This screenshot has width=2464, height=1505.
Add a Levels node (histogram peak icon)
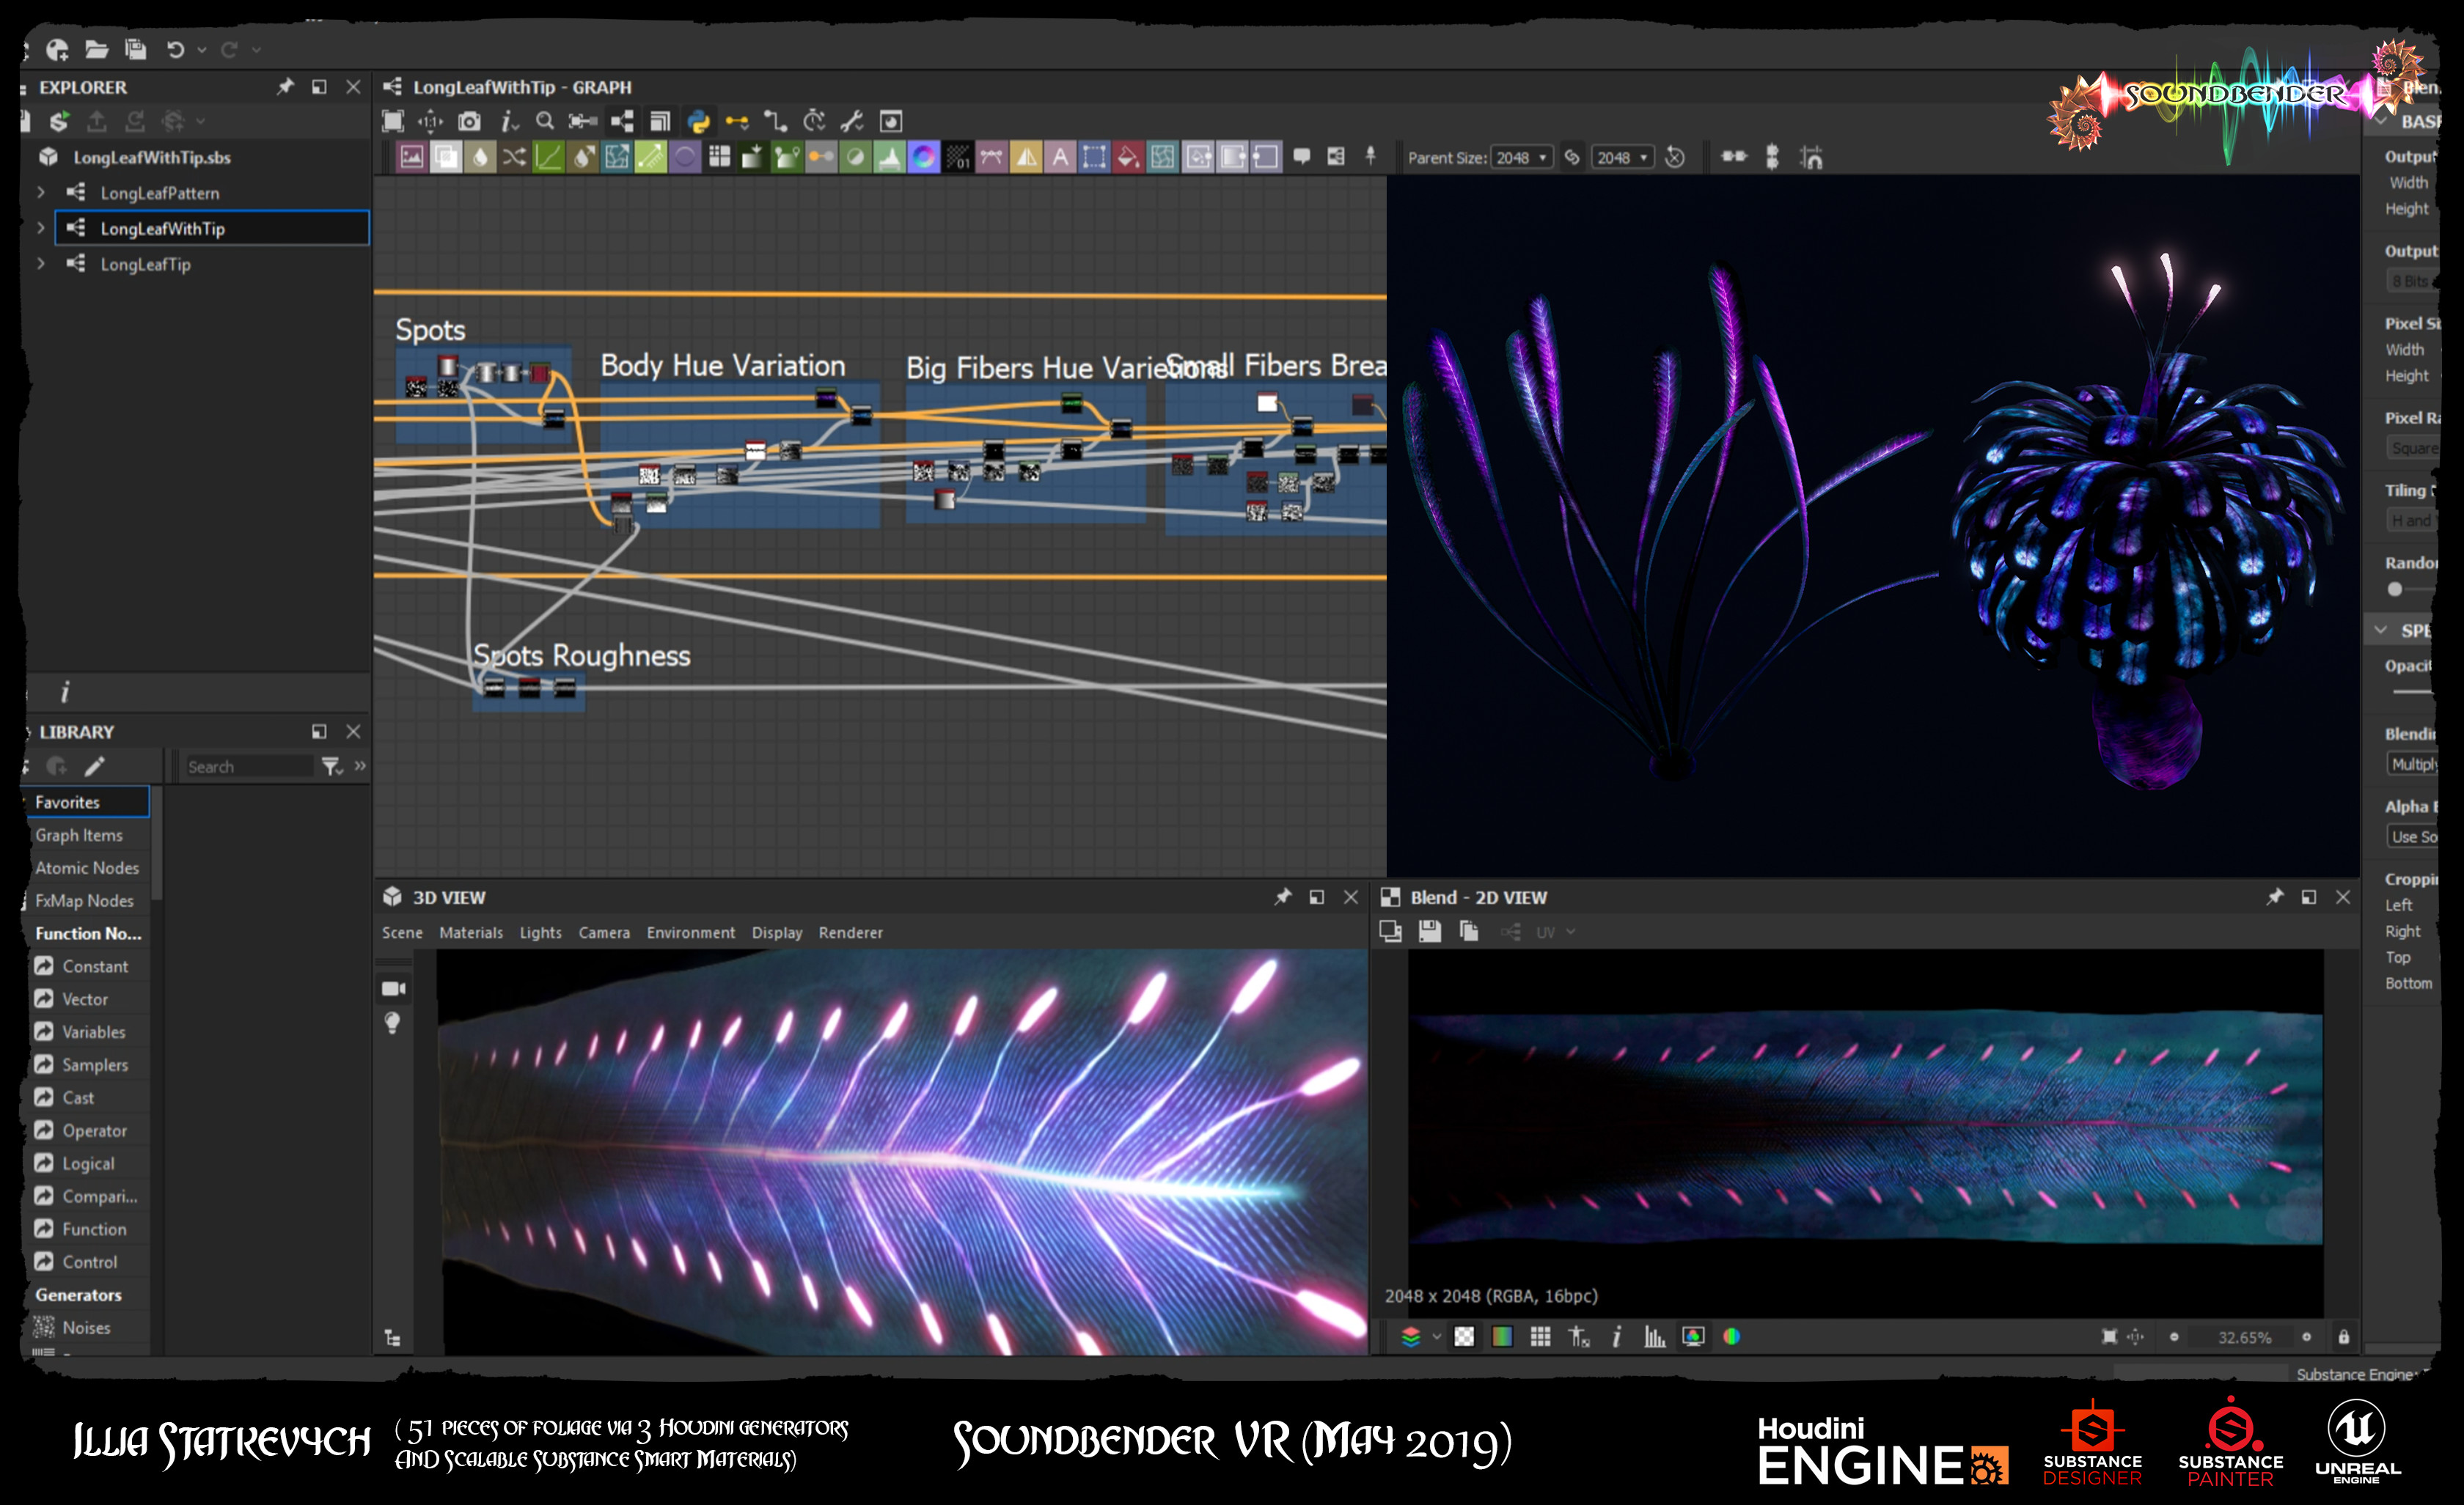(889, 157)
